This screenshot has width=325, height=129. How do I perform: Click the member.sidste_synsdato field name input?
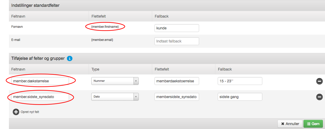[40, 97]
